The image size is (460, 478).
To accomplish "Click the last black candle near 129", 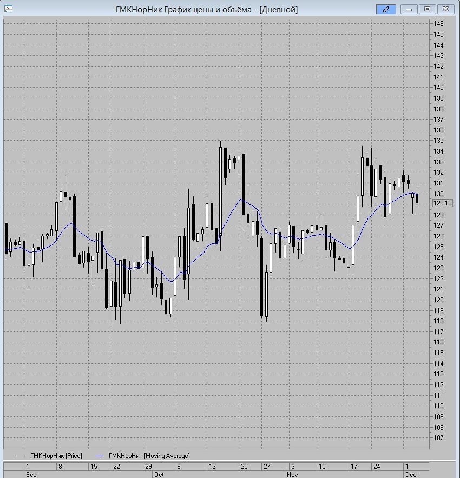I will click(x=417, y=198).
